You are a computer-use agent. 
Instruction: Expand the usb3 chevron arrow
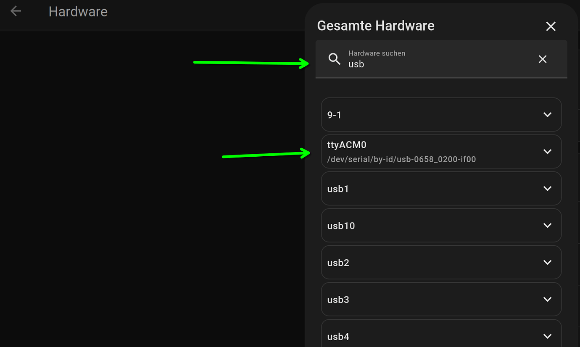[x=547, y=300]
